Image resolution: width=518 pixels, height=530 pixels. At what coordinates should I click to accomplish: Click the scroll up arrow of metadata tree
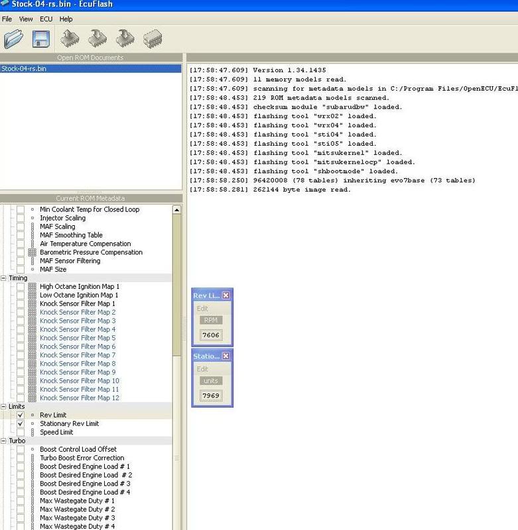tap(176, 209)
